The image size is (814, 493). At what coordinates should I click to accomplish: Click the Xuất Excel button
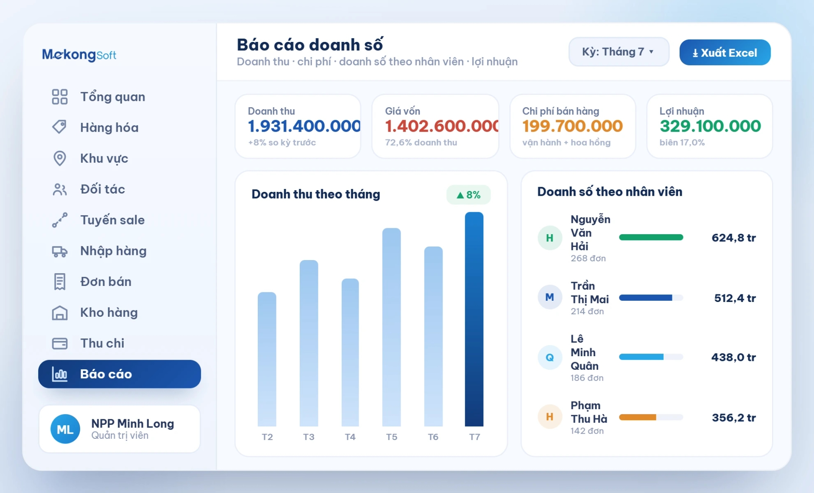pos(725,53)
